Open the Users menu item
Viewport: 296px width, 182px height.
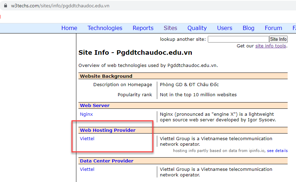(x=225, y=28)
